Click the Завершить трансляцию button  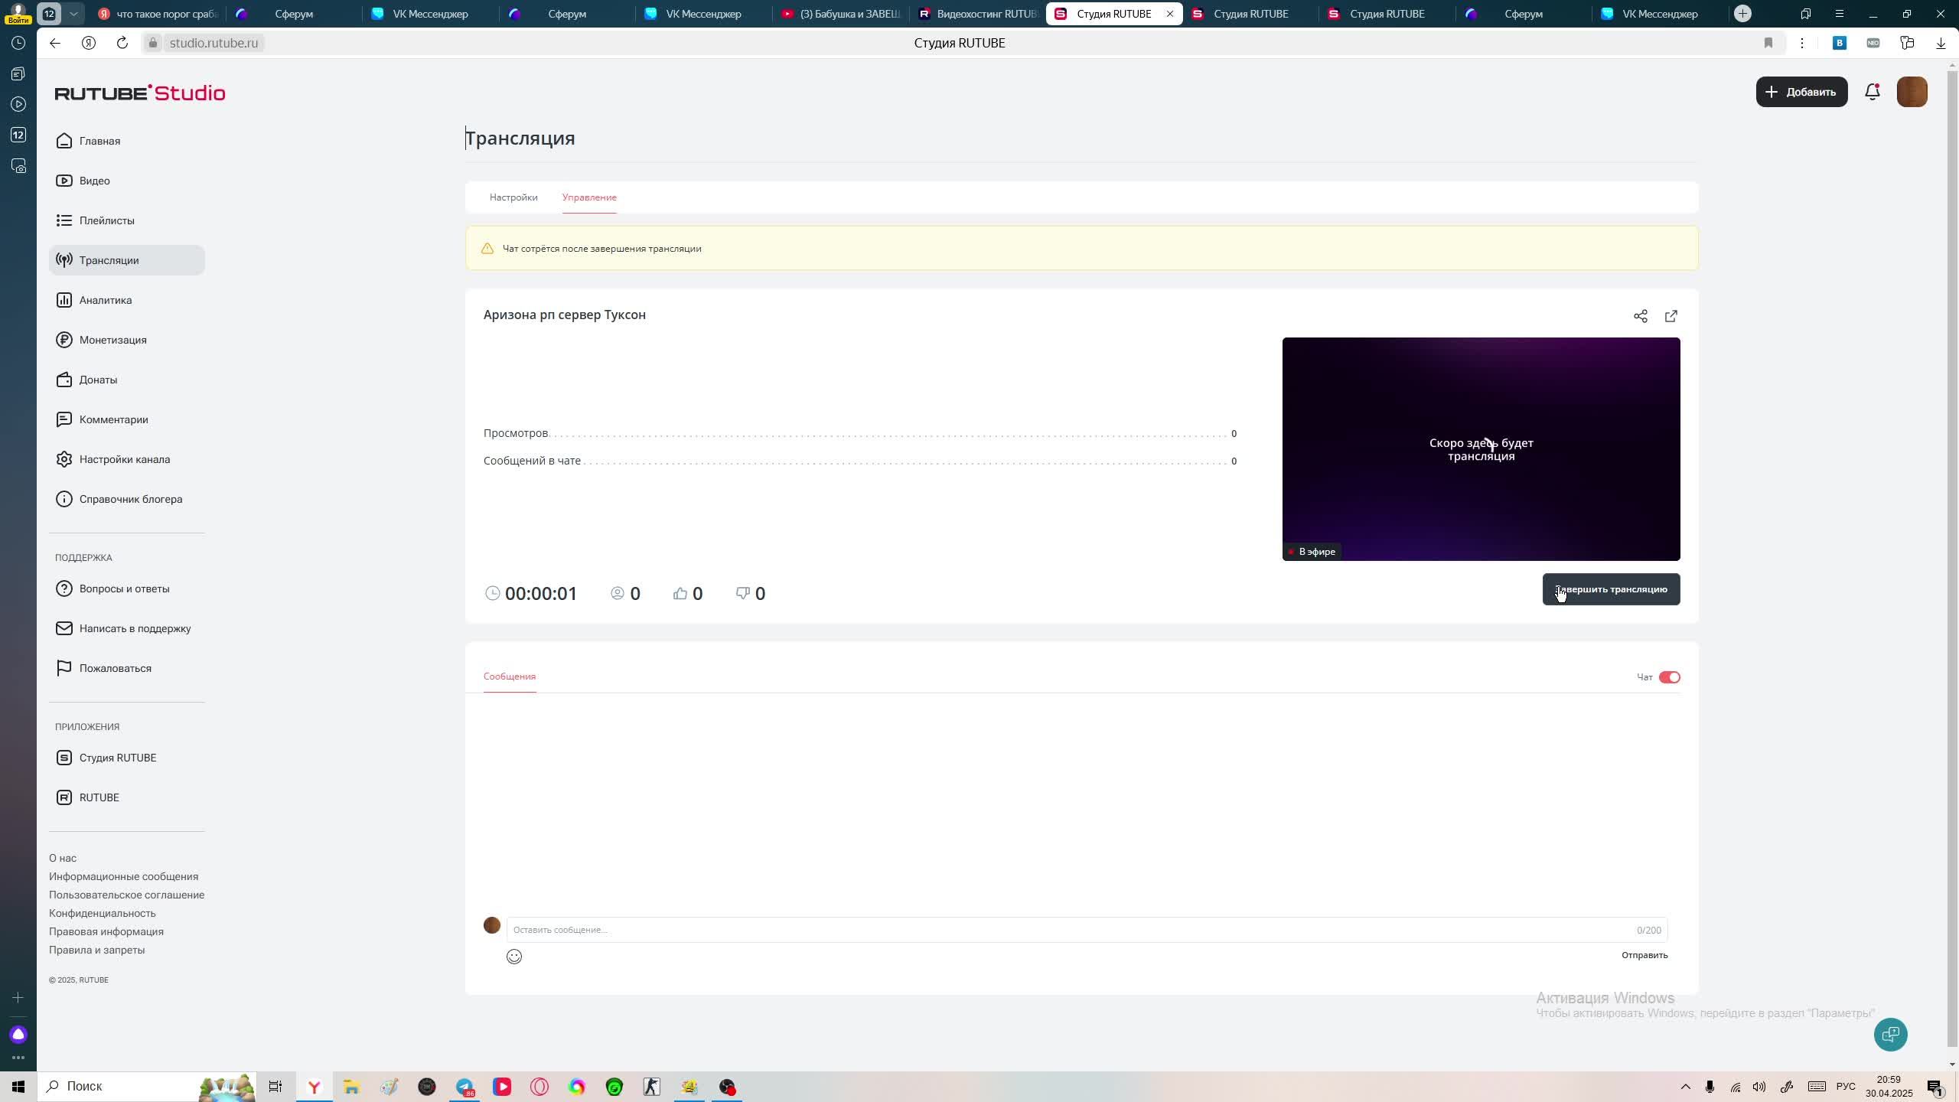[x=1611, y=589]
